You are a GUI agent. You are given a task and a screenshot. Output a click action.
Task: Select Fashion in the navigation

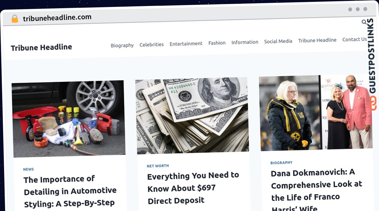tap(217, 43)
